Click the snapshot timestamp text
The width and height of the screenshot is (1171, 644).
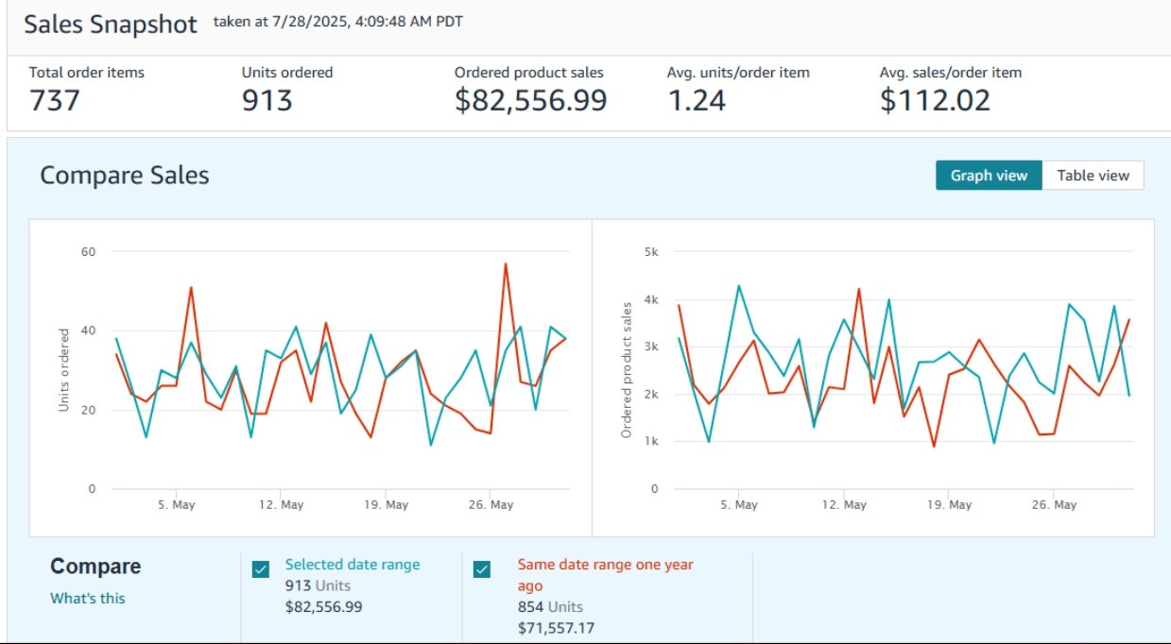tap(338, 22)
